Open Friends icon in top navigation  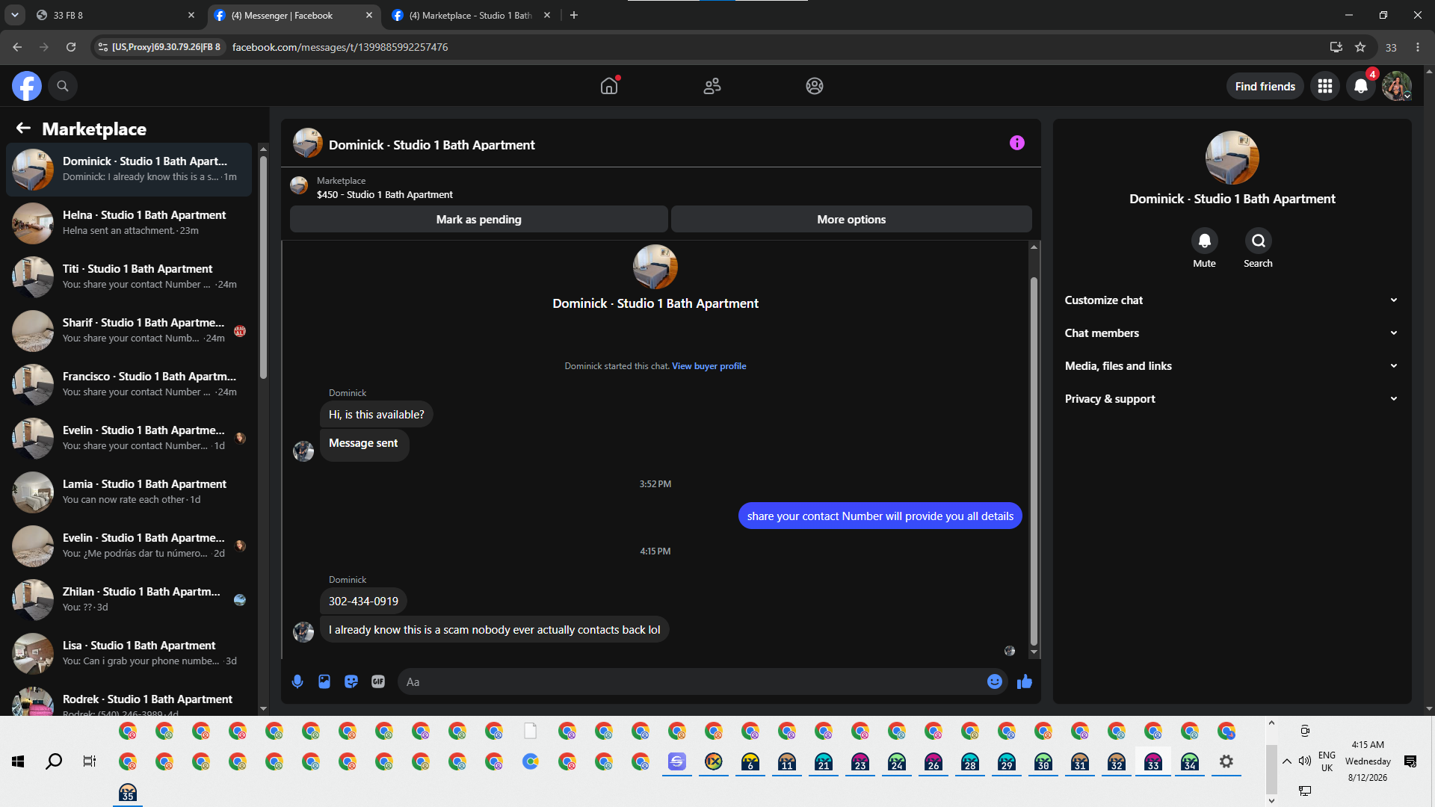click(712, 86)
